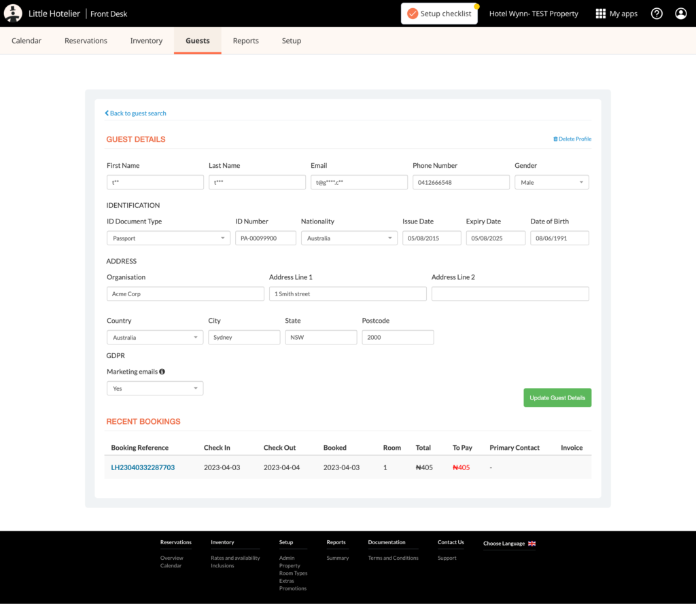Viewport: 696px width, 604px height.
Task: Switch to the Reservations tab
Action: 86,41
